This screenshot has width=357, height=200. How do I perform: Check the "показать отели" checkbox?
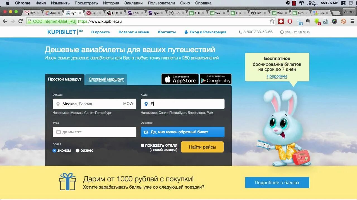143,145
